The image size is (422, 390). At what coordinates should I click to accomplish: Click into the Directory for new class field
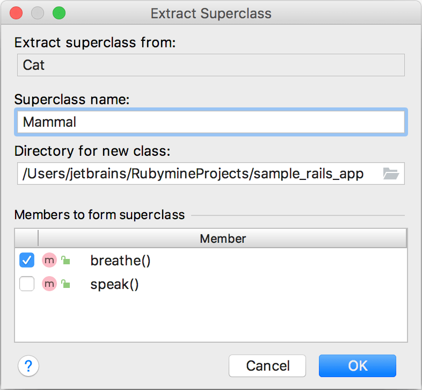pos(199,174)
